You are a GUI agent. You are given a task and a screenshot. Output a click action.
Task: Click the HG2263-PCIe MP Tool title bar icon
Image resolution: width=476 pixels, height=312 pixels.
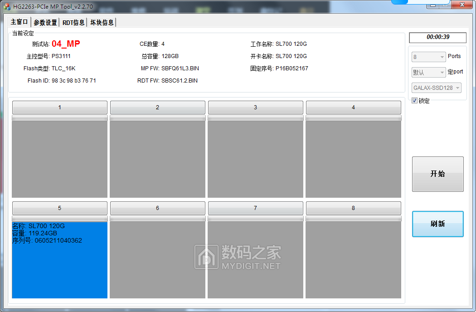point(7,6)
